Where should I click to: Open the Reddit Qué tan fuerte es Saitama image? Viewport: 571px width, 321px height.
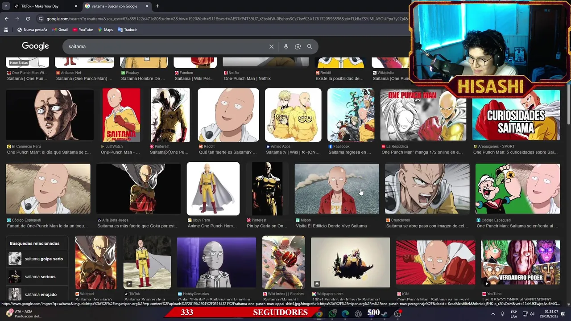coord(228,115)
